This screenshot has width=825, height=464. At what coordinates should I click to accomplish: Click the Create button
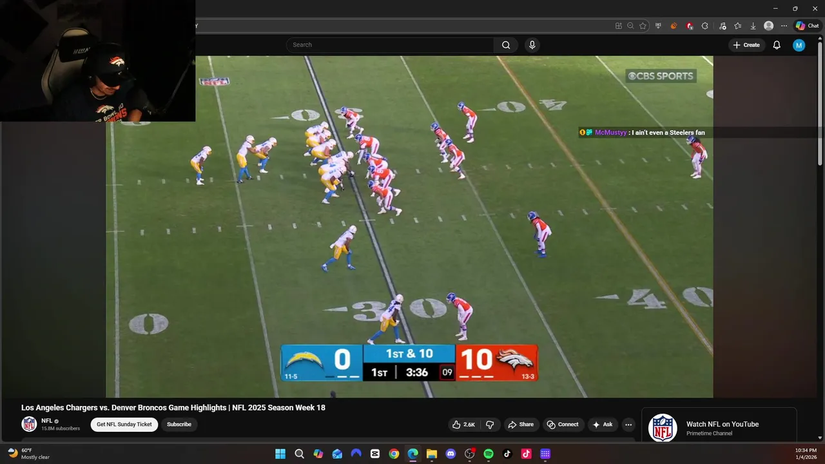(x=746, y=45)
